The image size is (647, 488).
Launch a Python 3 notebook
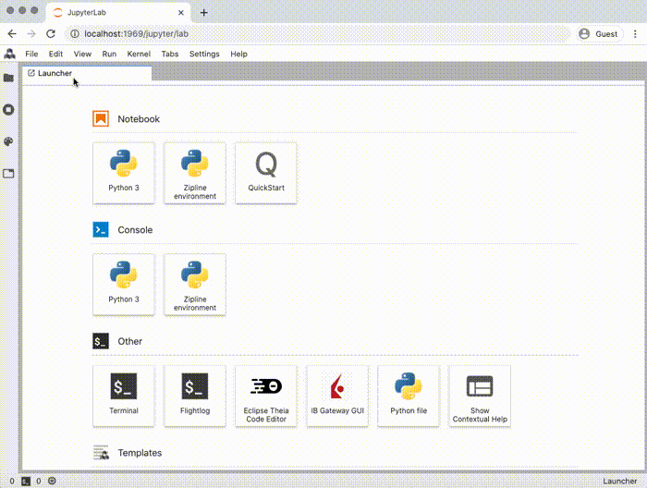pyautogui.click(x=124, y=172)
